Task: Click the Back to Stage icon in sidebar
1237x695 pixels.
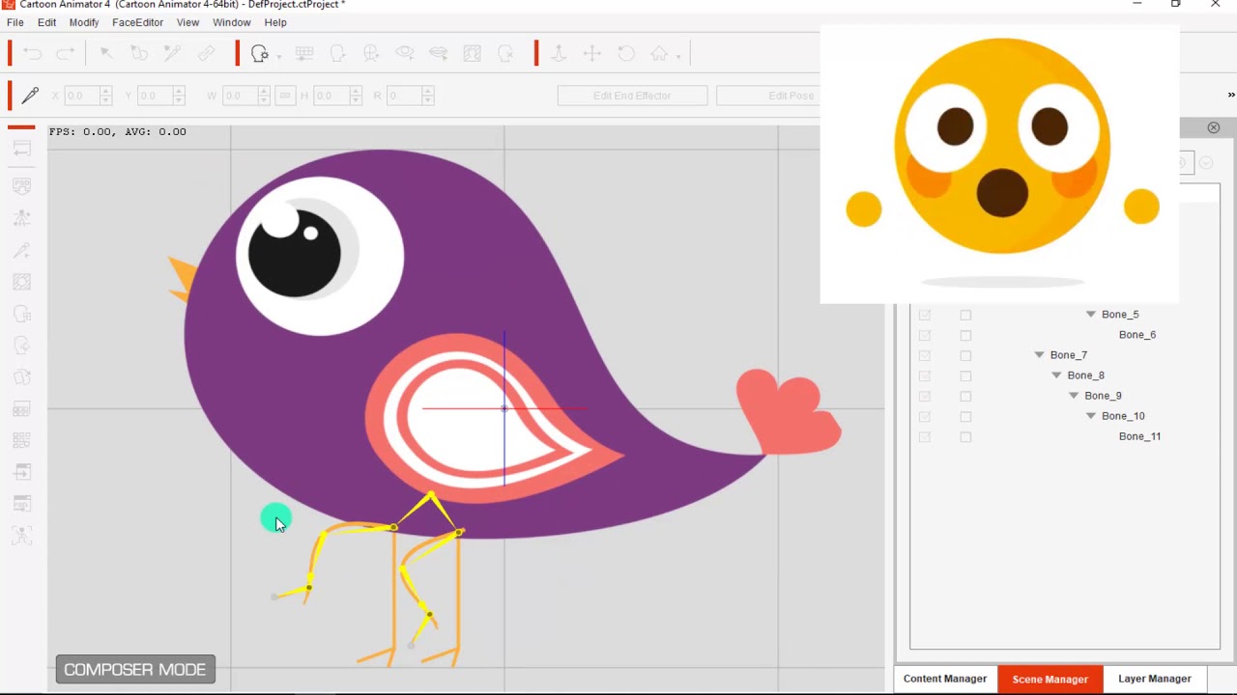Action: coord(21,149)
